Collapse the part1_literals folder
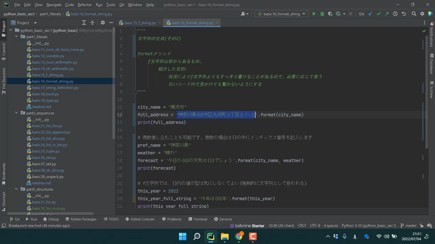Screen dimensions: 435x244 tap(17, 37)
